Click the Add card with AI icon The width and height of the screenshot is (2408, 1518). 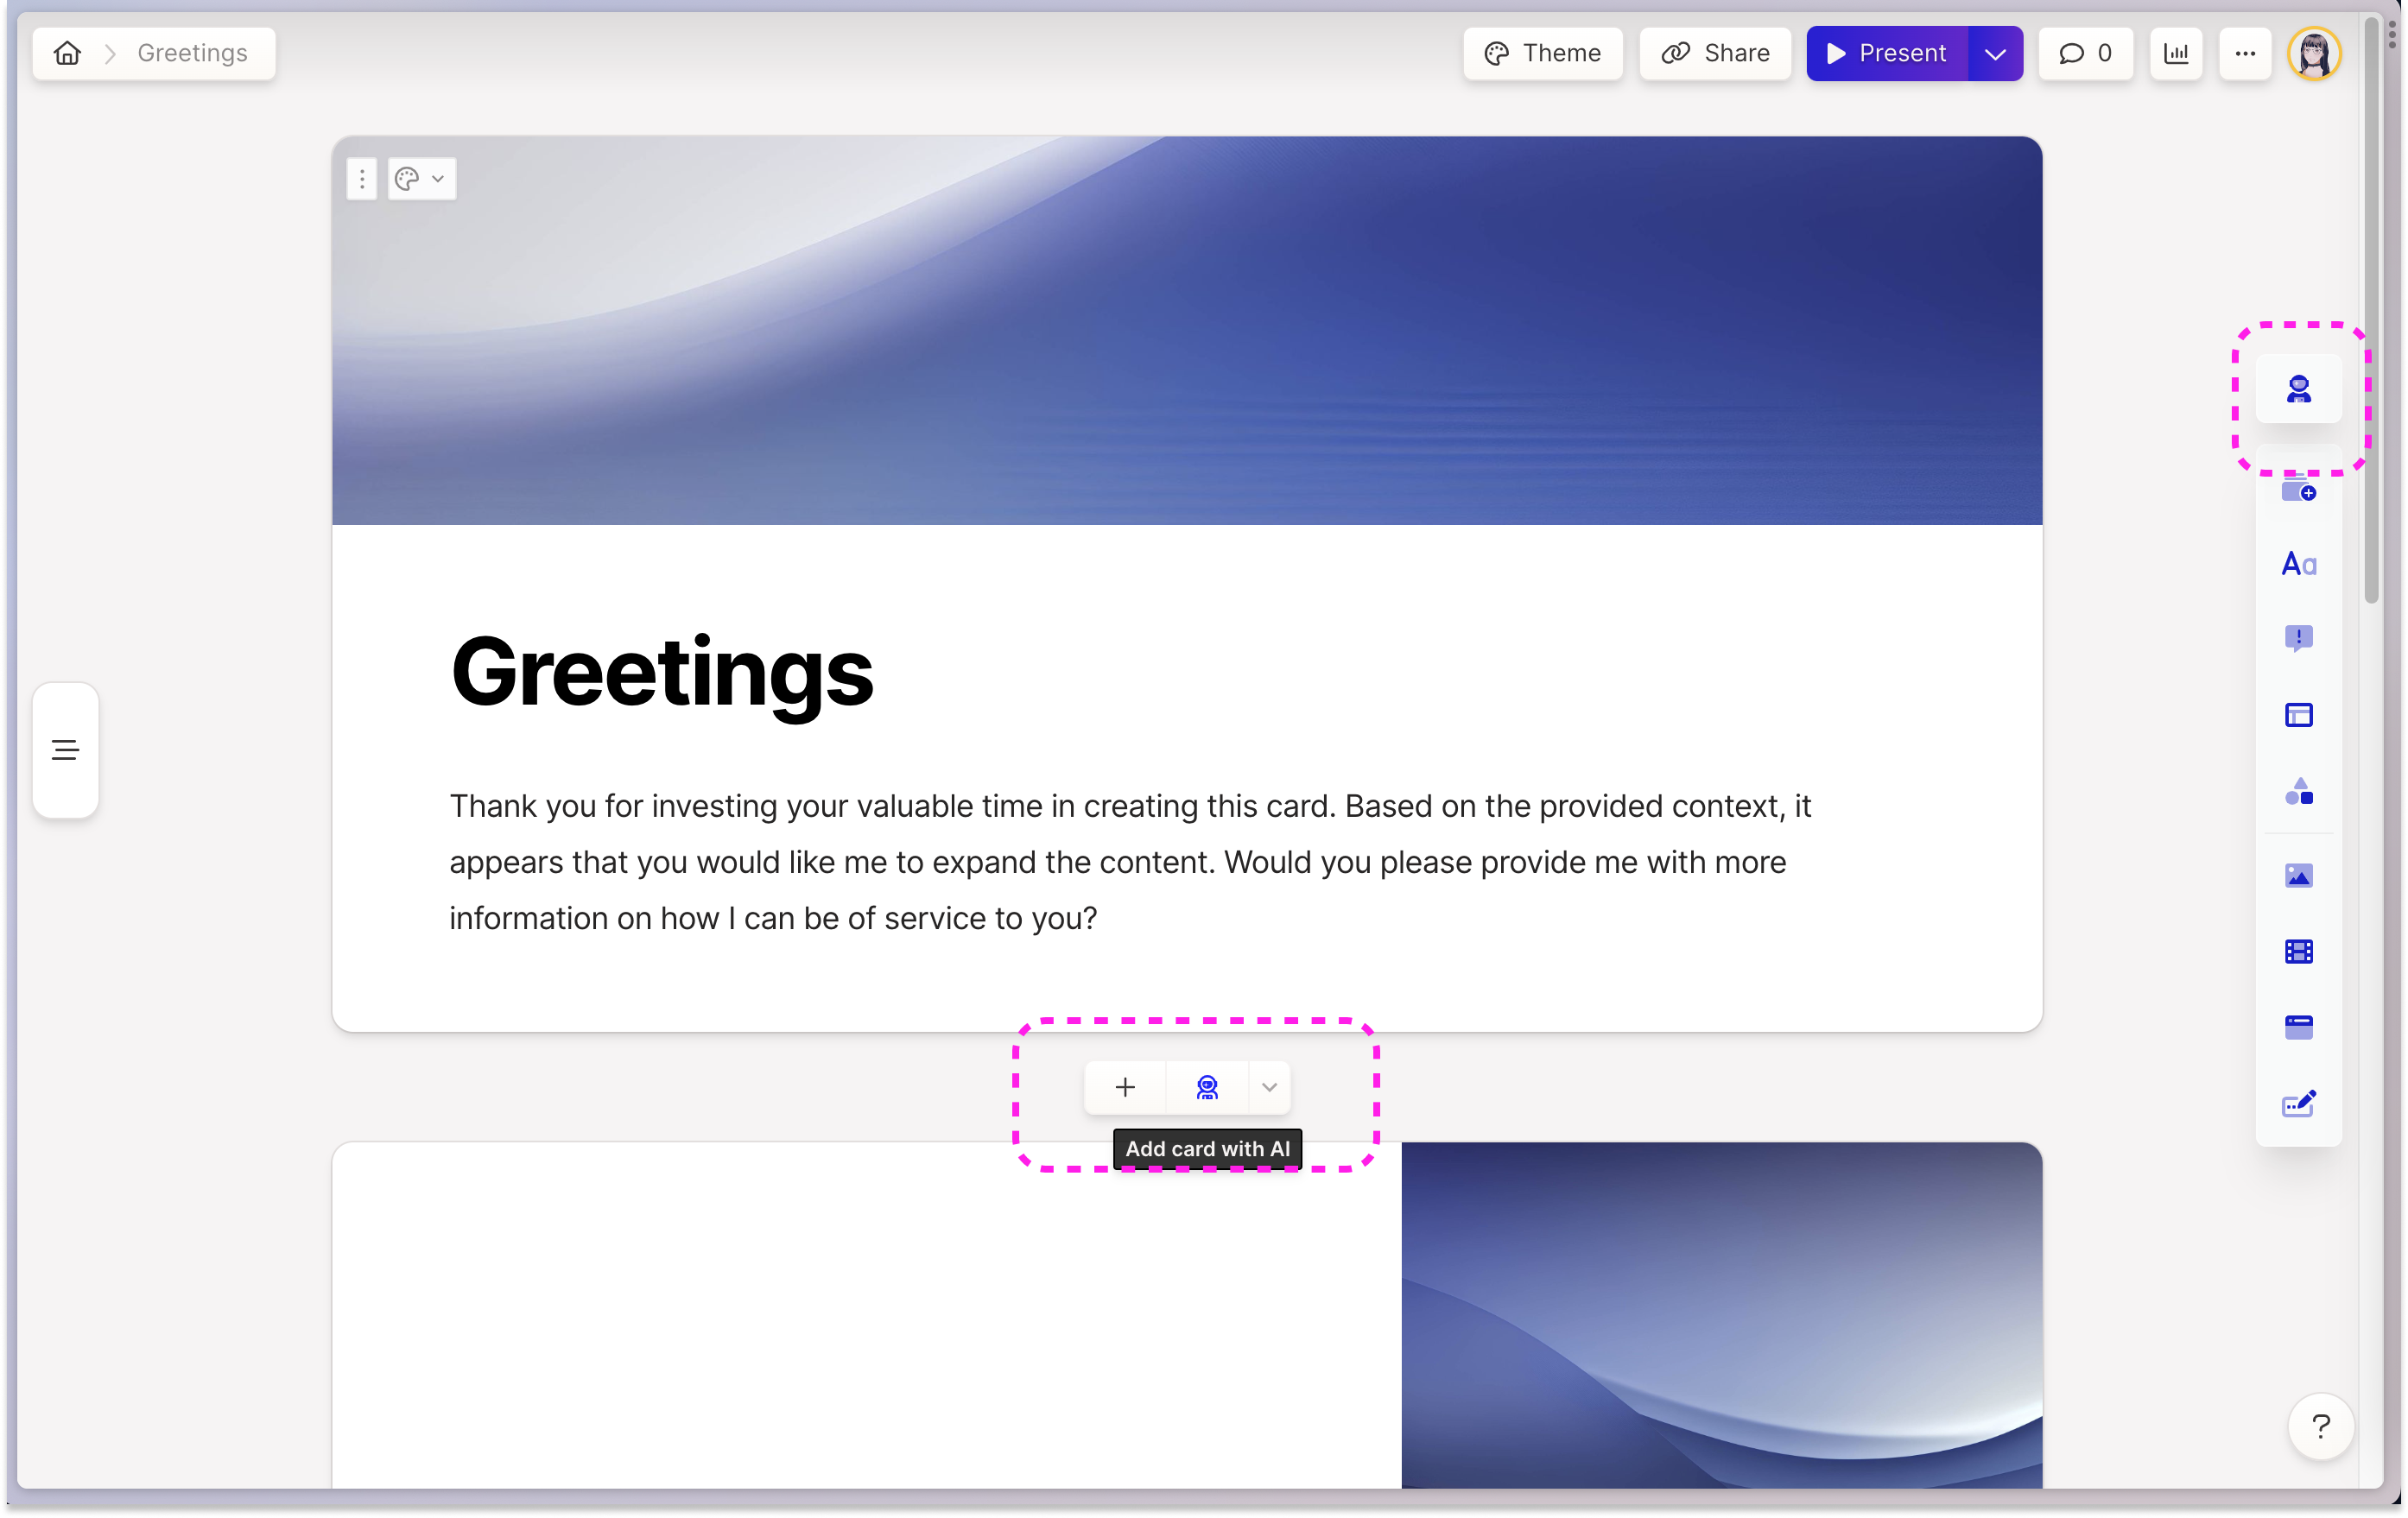point(1207,1087)
